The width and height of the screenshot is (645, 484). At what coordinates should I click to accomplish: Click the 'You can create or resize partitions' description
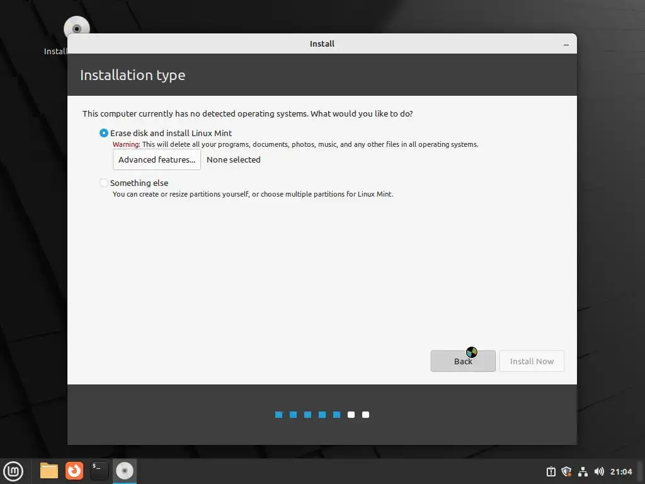[x=253, y=194]
